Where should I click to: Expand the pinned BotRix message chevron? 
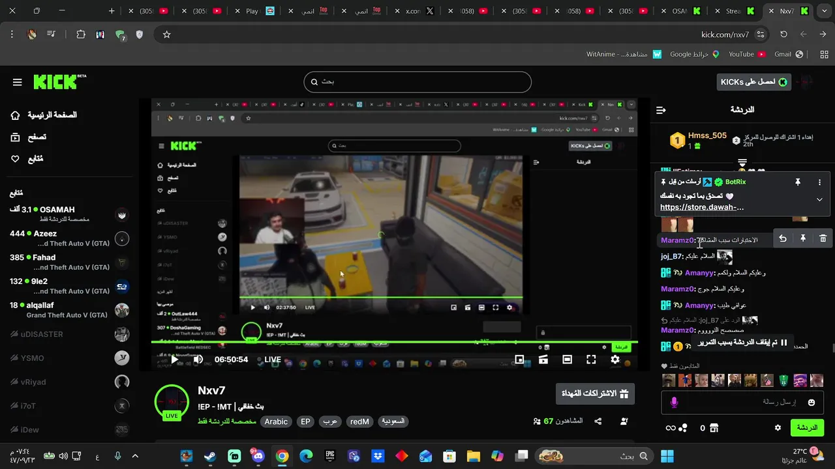point(820,199)
